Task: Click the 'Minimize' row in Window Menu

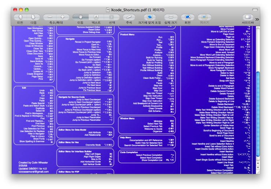Action: coord(164,121)
